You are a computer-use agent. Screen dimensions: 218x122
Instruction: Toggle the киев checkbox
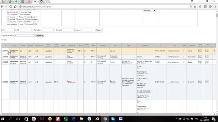(x=18, y=24)
